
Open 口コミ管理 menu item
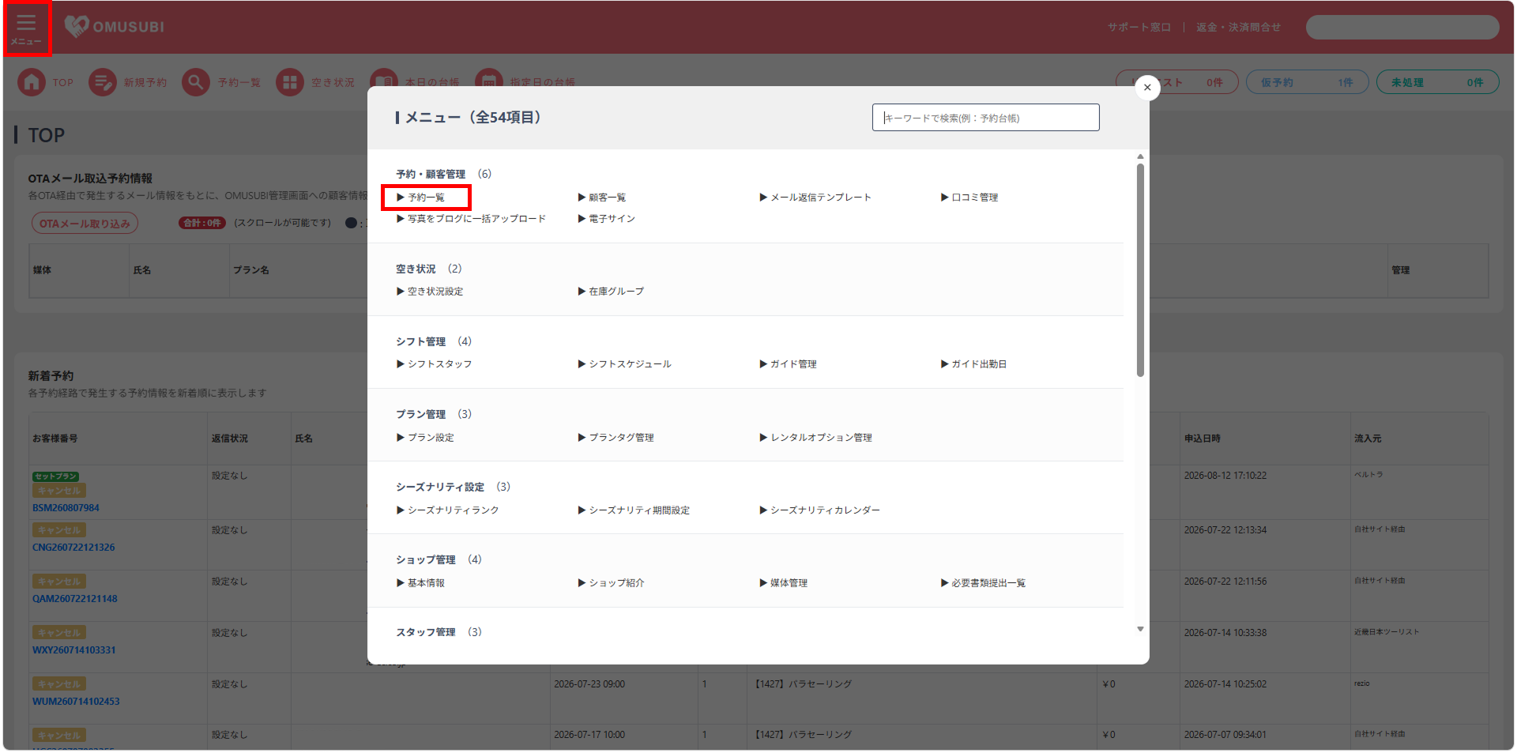(969, 198)
